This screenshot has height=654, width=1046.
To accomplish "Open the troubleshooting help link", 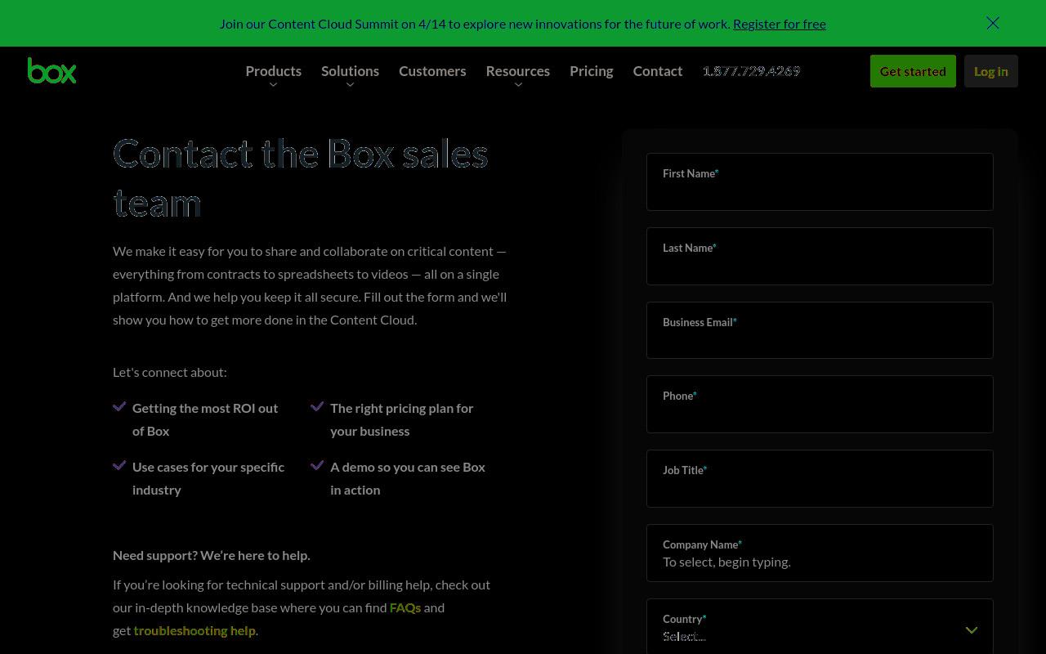I will coord(194,630).
